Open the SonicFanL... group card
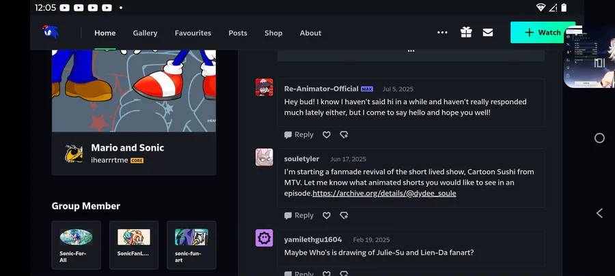 (x=134, y=245)
